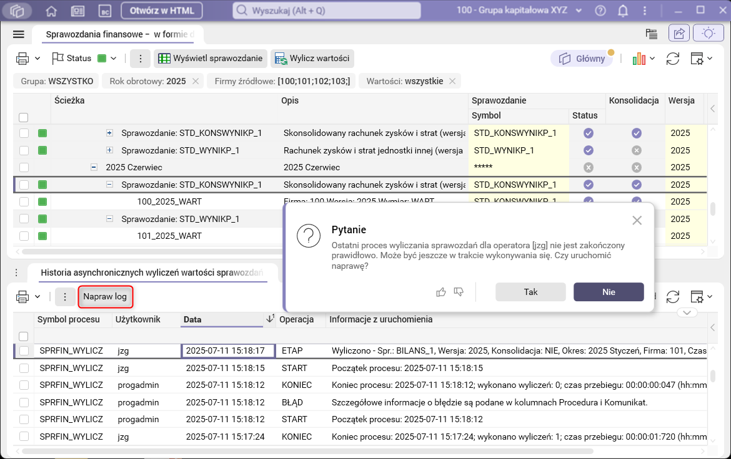Check the ETAP log row checkbox
The width and height of the screenshot is (731, 459).
tap(24, 350)
